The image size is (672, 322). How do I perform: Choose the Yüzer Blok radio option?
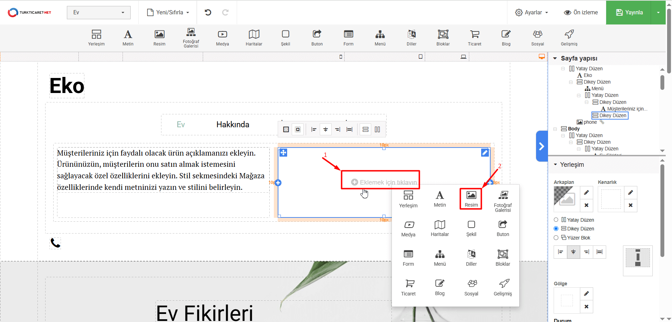[x=556, y=238]
